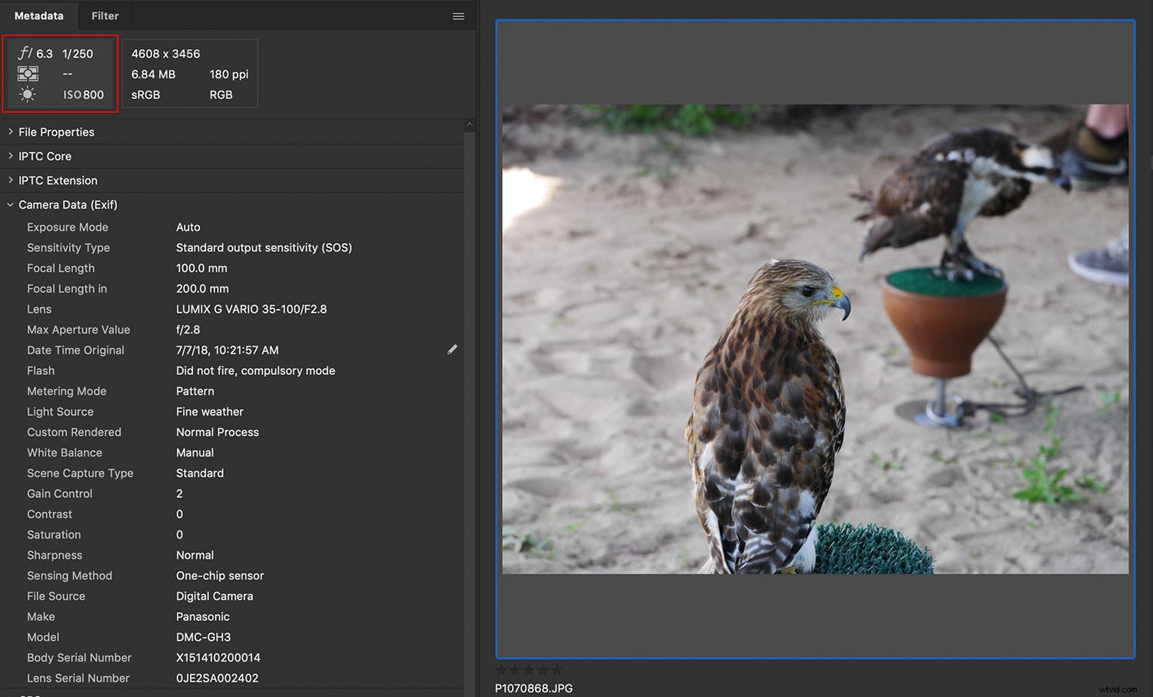
Task: Select the aperture f-stop icon
Action: point(28,53)
